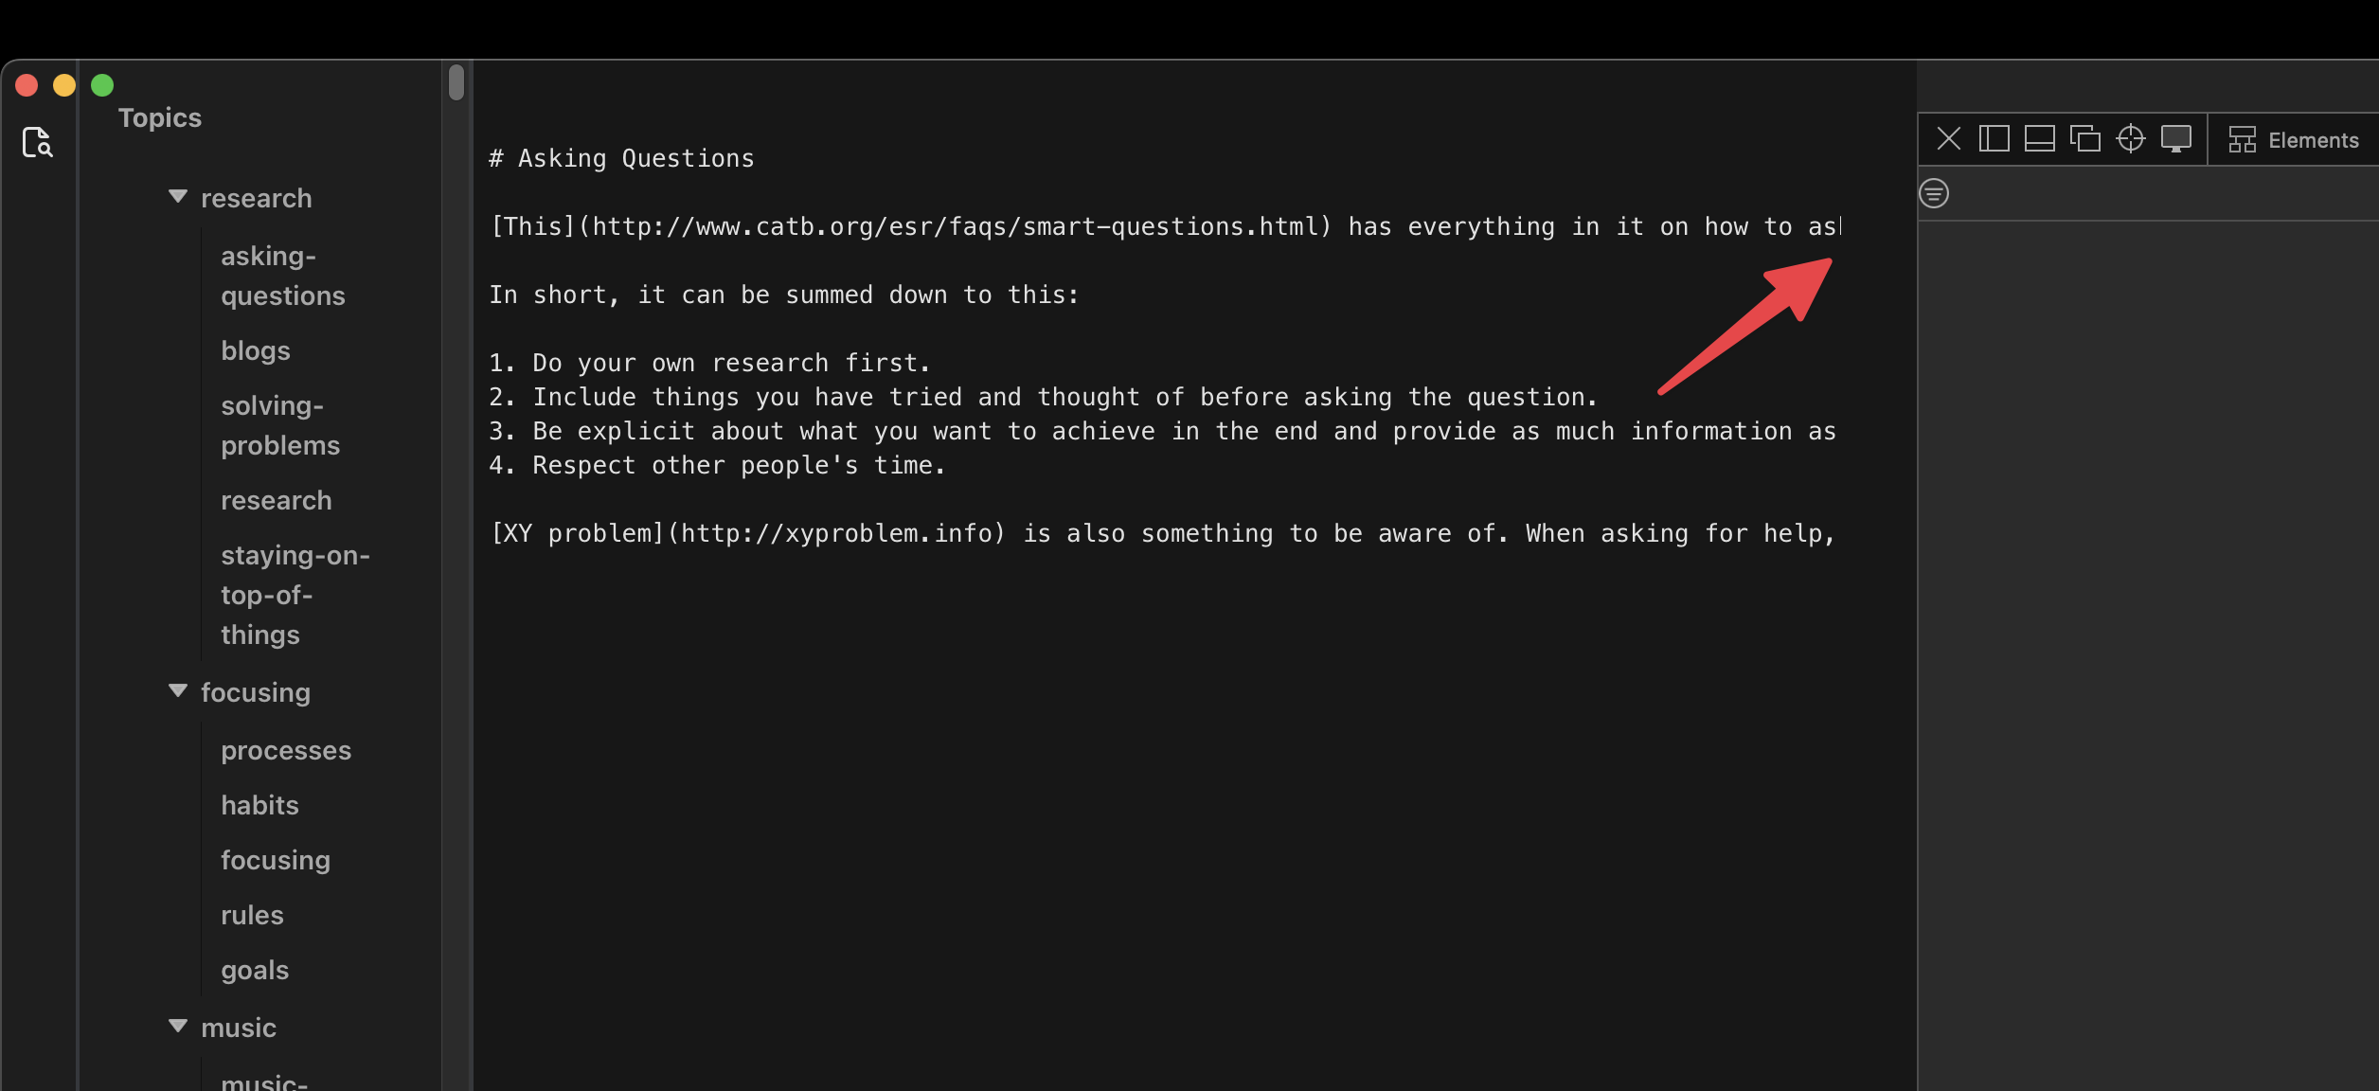2379x1091 pixels.
Task: Click the sidebar scrollbar thumb
Action: (456, 82)
